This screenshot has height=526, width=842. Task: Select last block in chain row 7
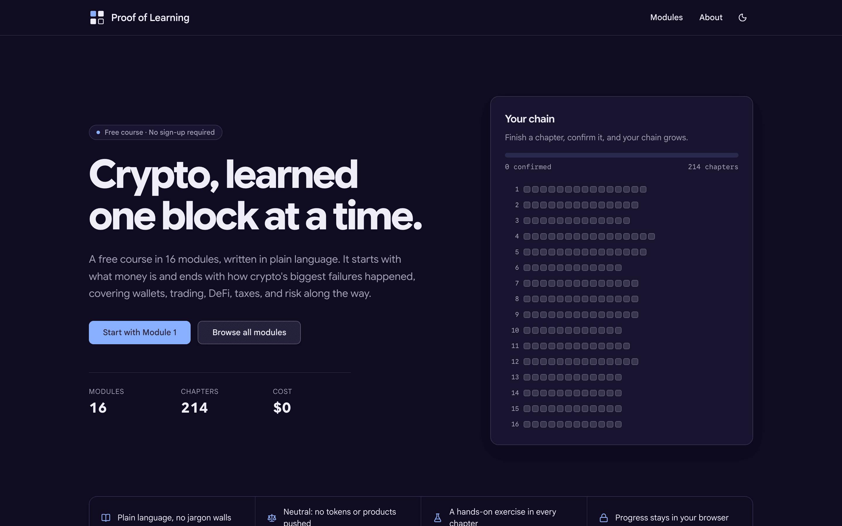(x=635, y=283)
